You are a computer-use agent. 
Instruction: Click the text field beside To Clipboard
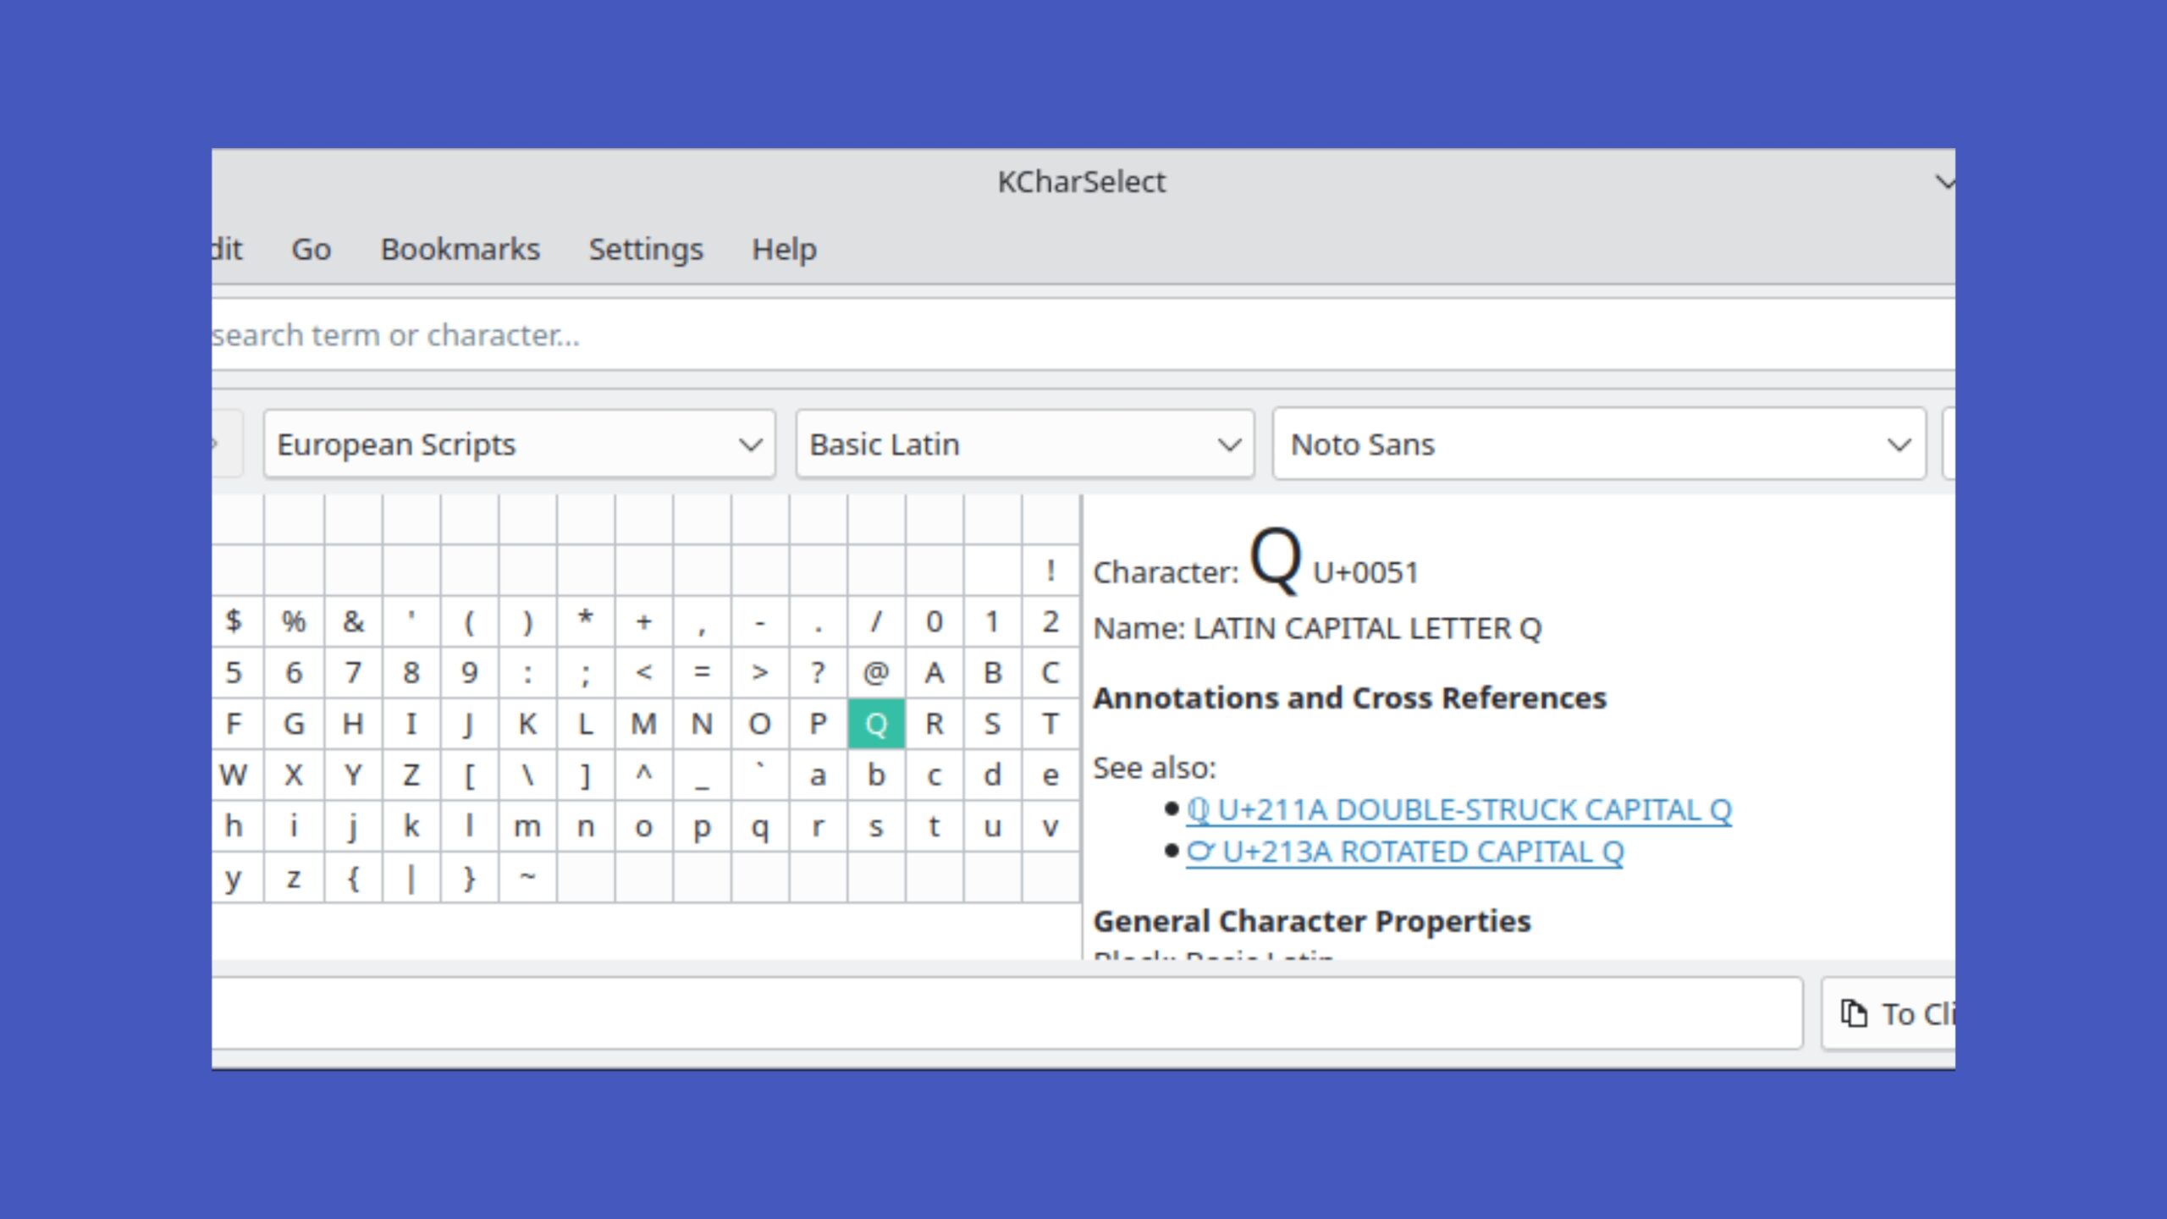click(x=1007, y=1013)
